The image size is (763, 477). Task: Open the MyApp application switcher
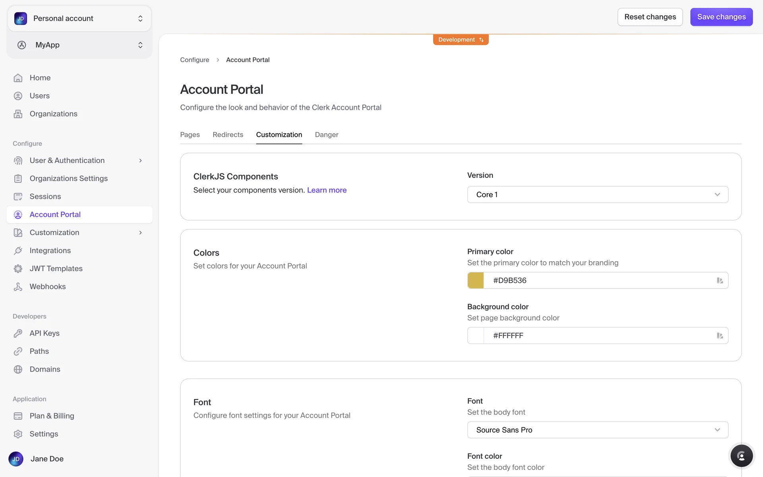(79, 45)
